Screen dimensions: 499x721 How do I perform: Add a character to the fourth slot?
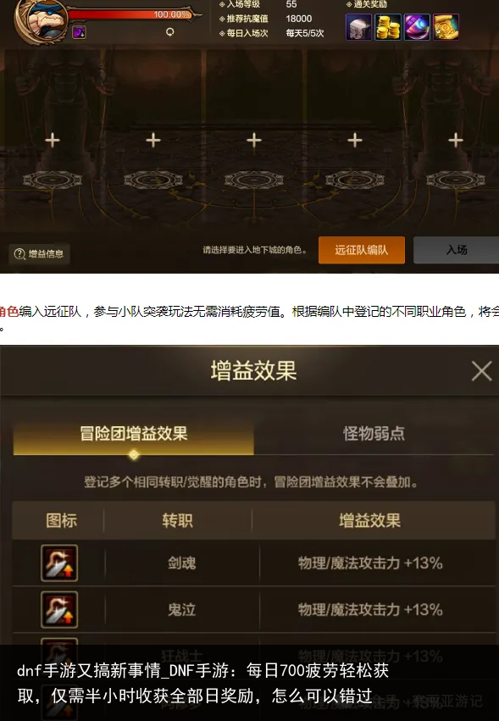(x=355, y=141)
